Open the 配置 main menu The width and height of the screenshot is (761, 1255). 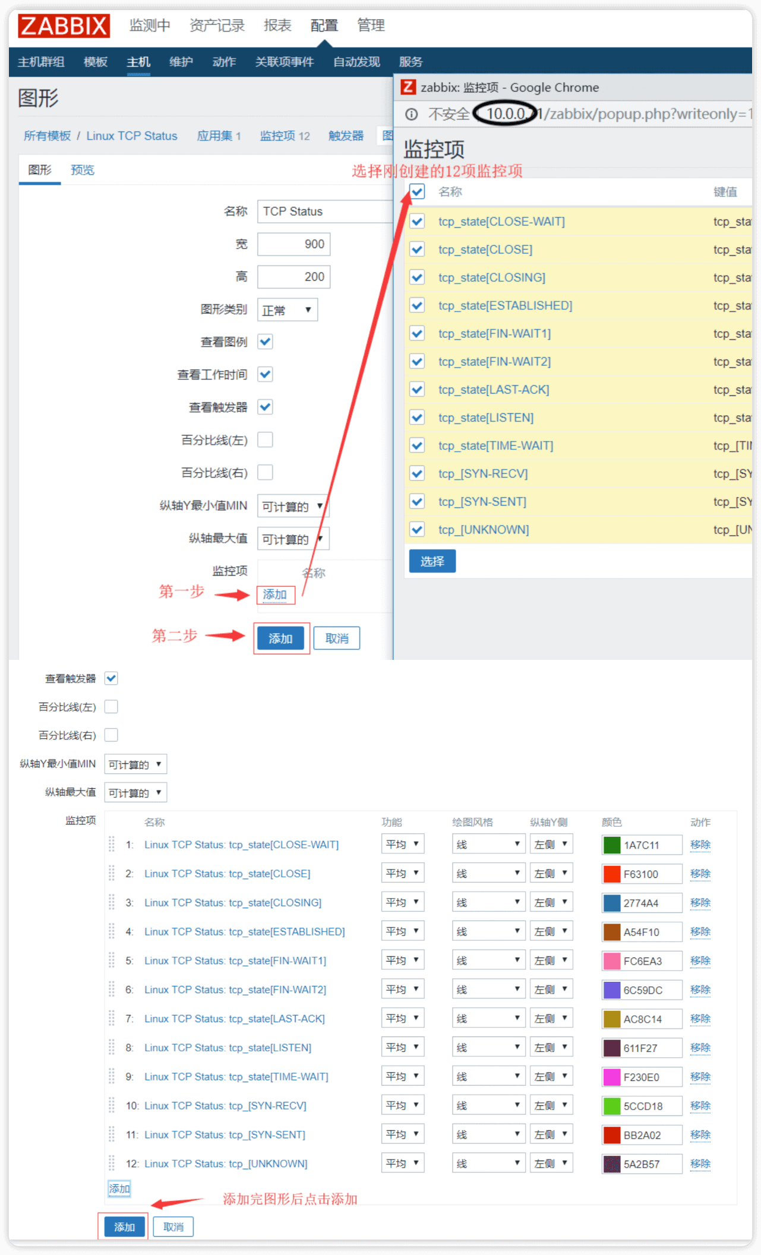coord(324,26)
